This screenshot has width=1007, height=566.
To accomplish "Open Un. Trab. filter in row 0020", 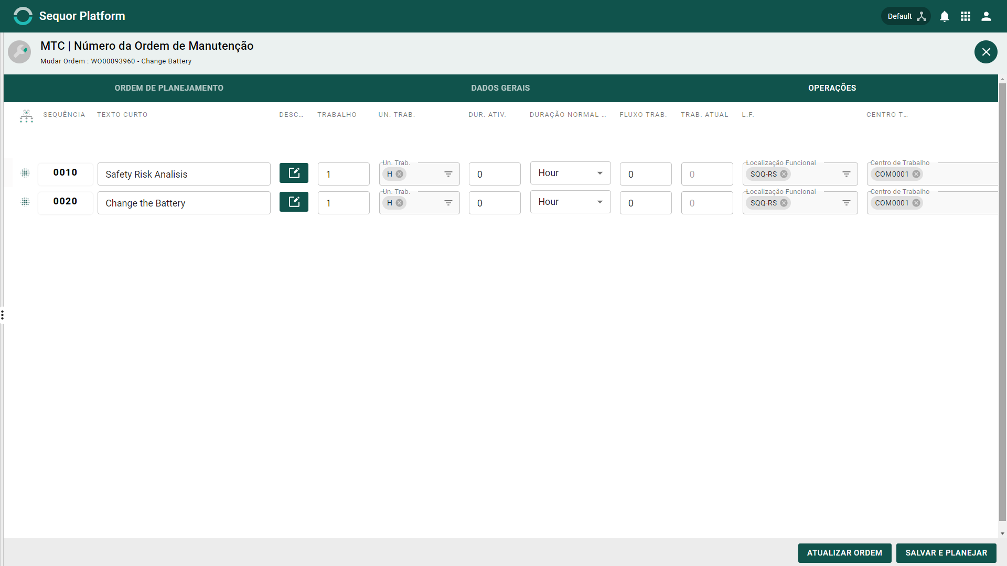I will [x=448, y=203].
